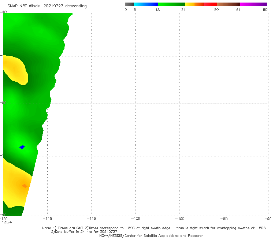This screenshot has height=238, width=271.
Task: Click the longitude label '-105'
Action: [135, 219]
